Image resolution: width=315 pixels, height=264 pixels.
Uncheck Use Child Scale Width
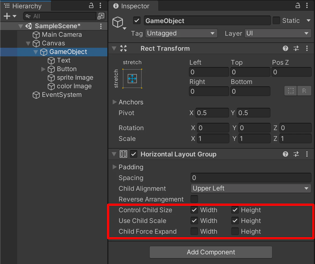click(x=194, y=221)
